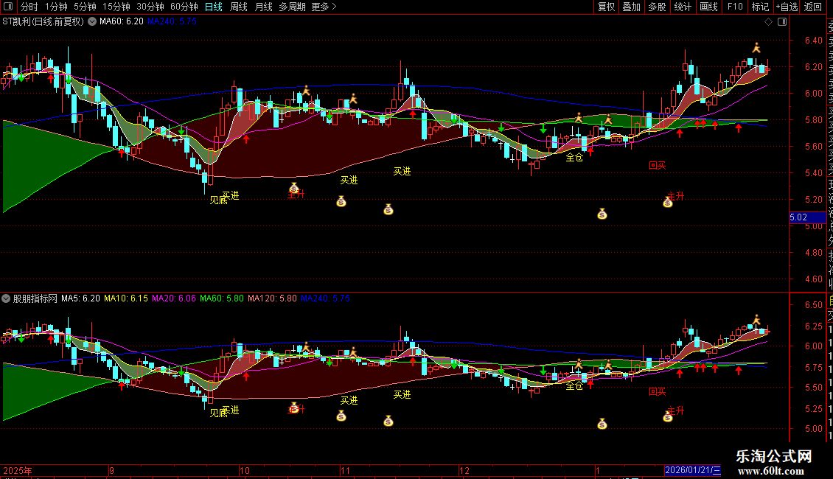
Task: Click the 6.50 level on lower panel axis
Action: click(x=813, y=305)
